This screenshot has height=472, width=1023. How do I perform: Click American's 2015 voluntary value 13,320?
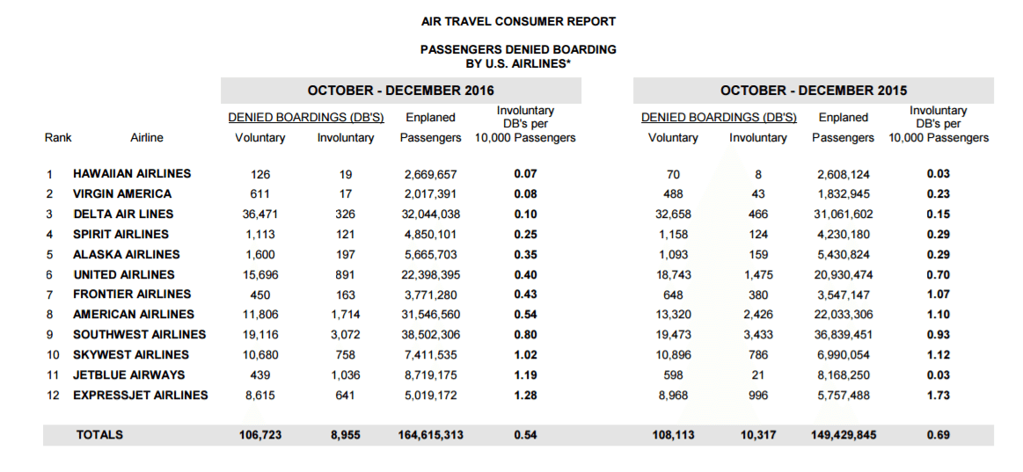click(x=673, y=315)
